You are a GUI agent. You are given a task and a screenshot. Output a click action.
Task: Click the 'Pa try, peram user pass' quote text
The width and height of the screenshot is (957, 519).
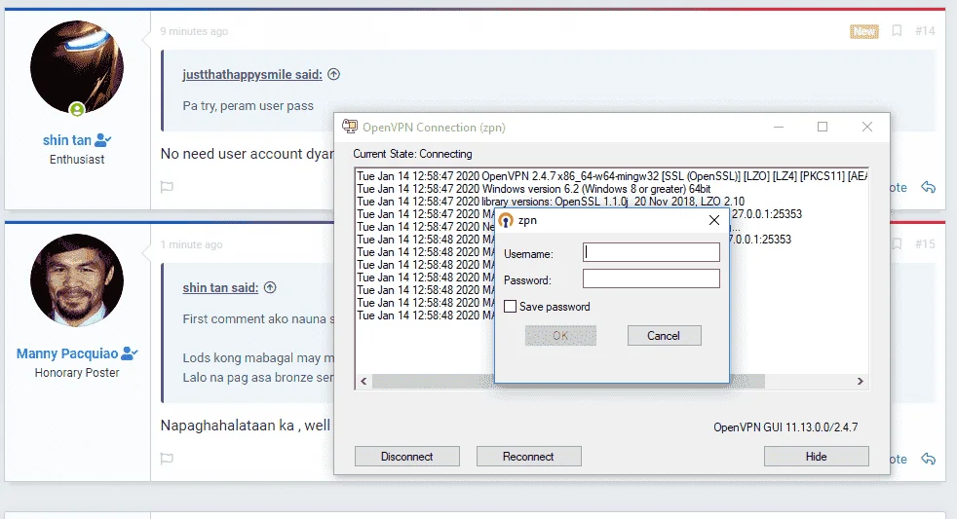(249, 105)
